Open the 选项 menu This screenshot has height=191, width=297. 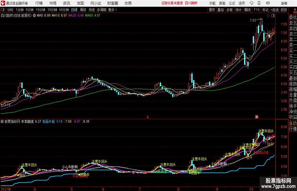tap(242, 3)
